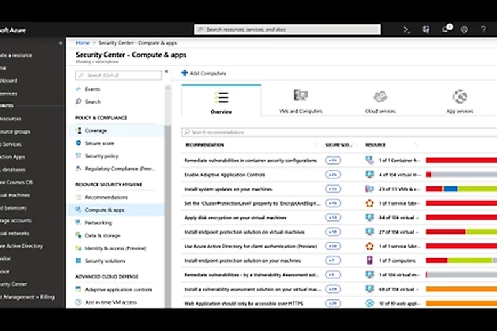
Task: Open 'Apply disk encryption on your virtual machines'
Action: [235, 217]
